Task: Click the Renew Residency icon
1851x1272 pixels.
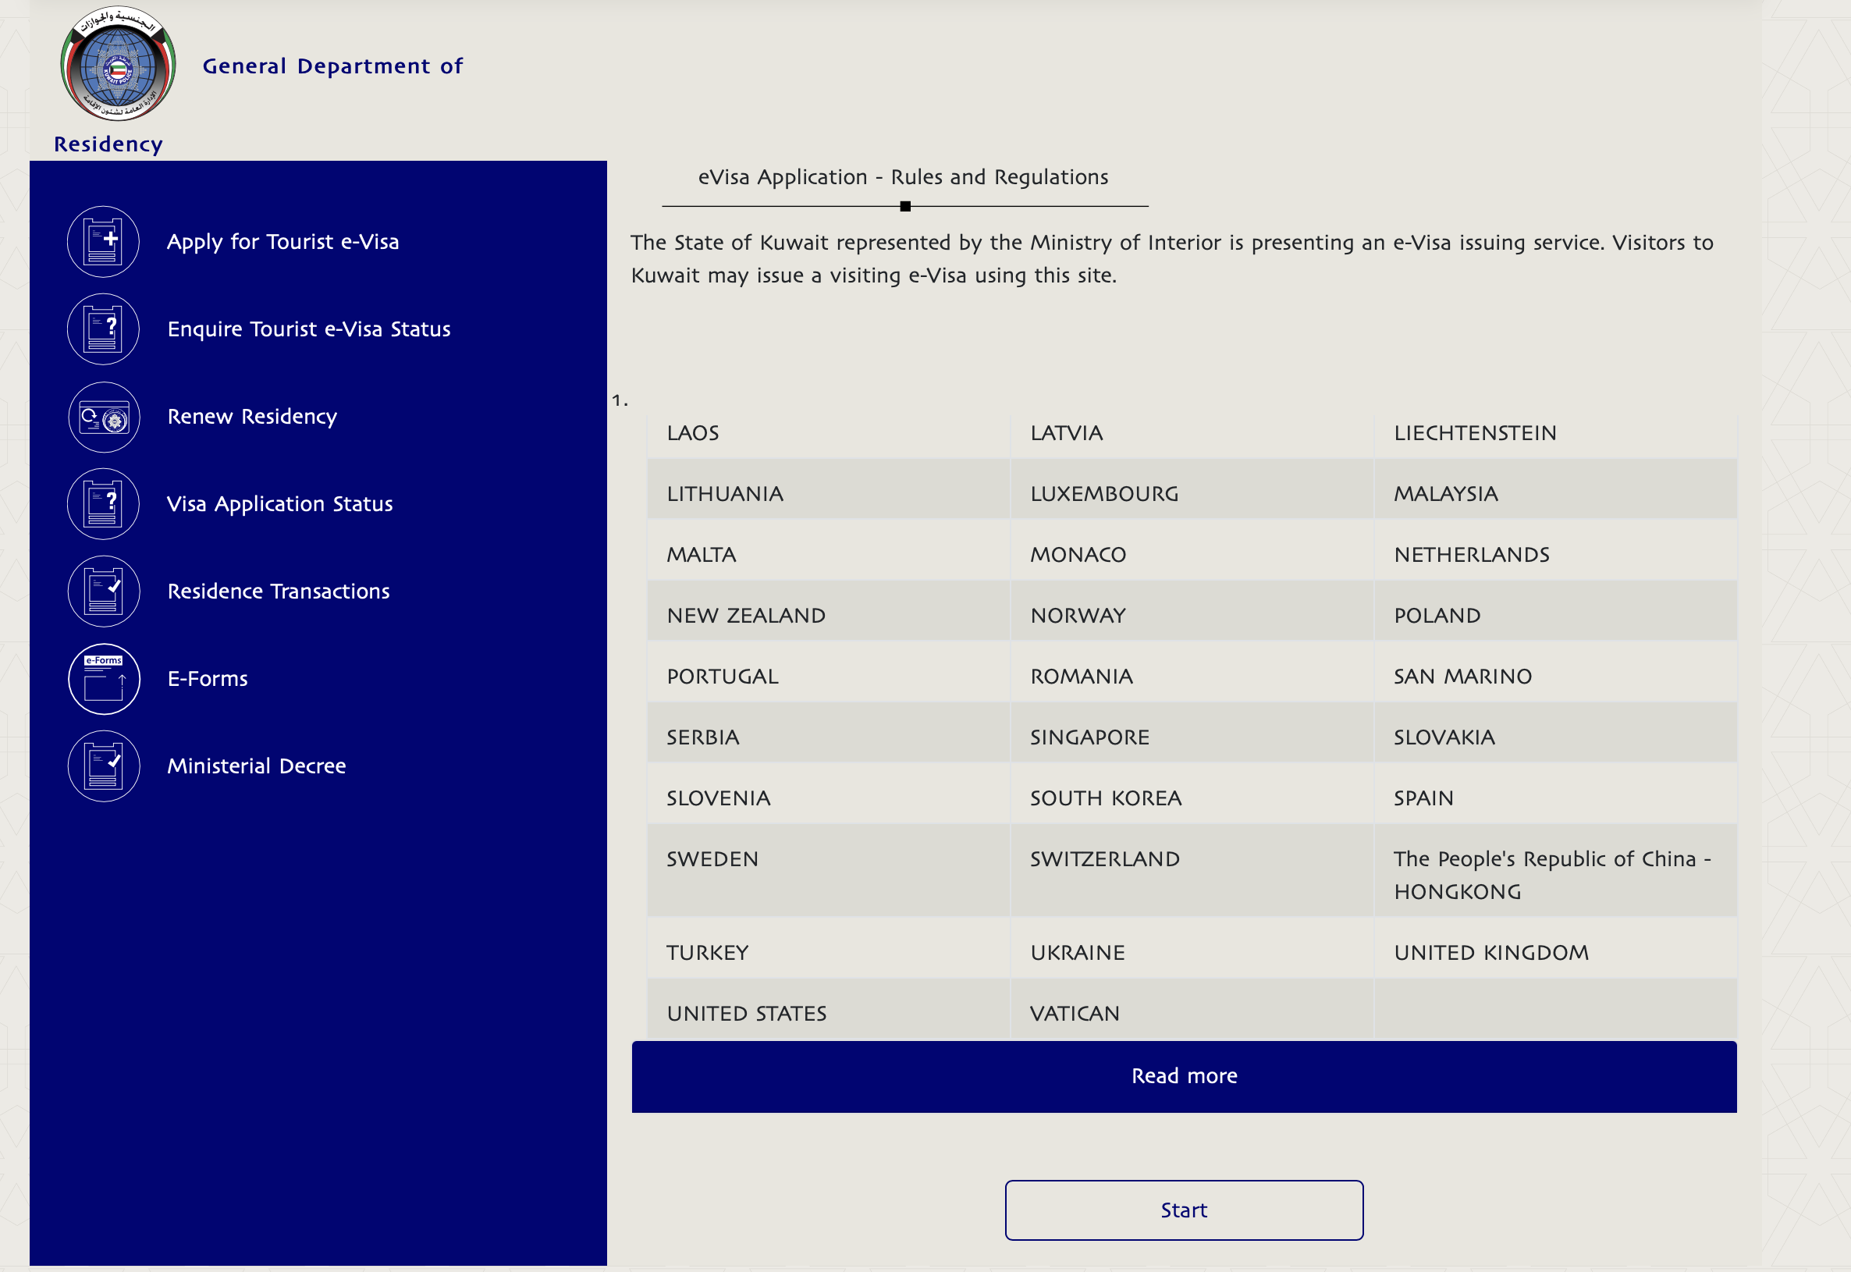Action: click(x=105, y=415)
